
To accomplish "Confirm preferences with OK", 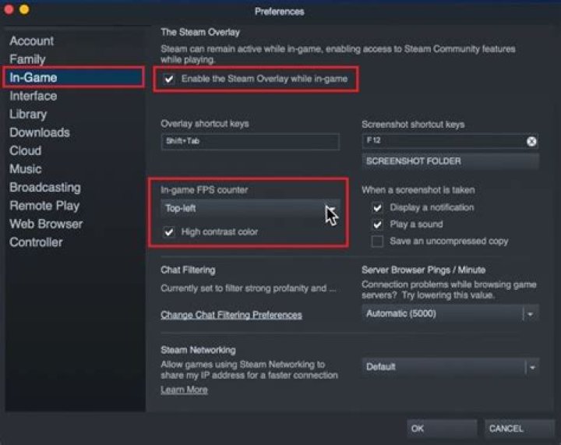I will pos(442,429).
